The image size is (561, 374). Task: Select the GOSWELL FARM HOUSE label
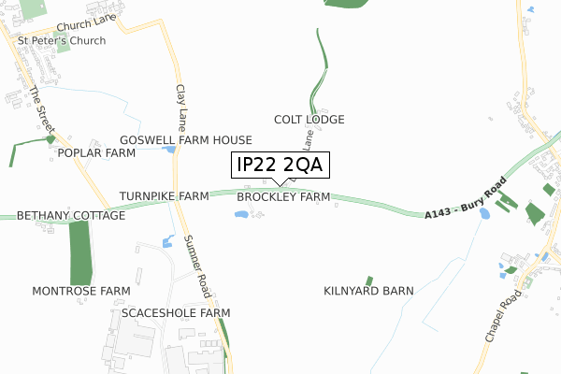[x=186, y=140]
